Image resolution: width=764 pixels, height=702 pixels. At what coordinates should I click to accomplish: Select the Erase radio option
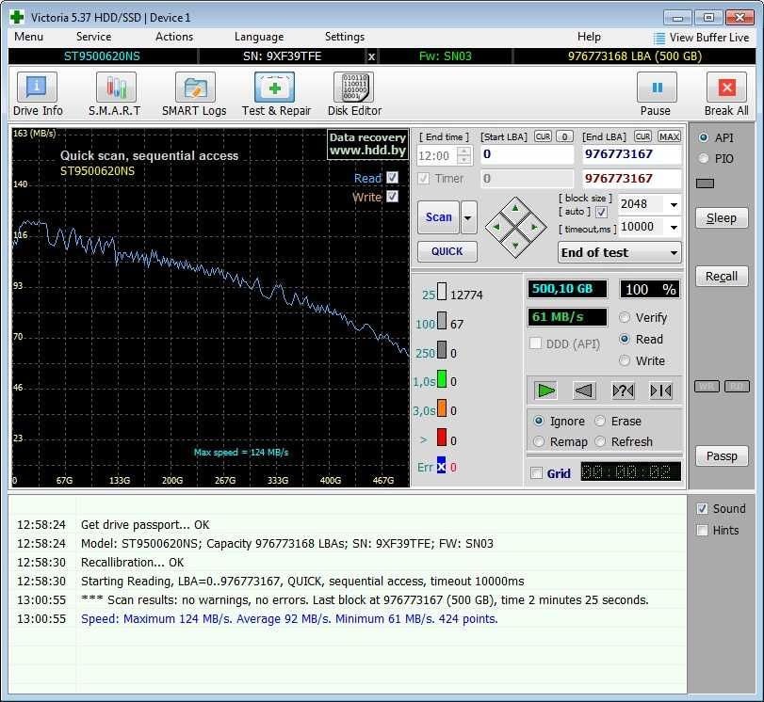coord(600,421)
